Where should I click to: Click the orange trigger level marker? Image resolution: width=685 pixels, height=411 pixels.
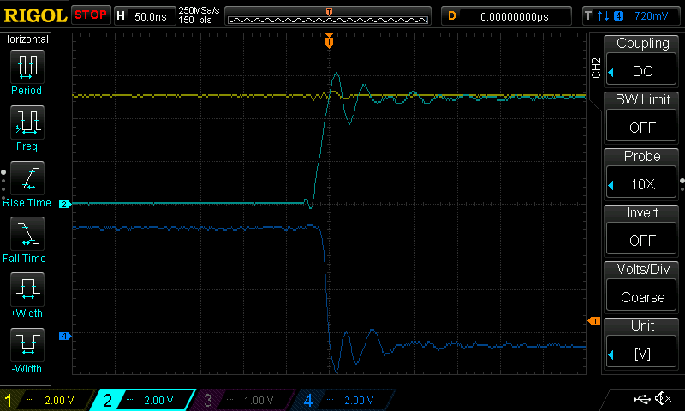click(594, 320)
